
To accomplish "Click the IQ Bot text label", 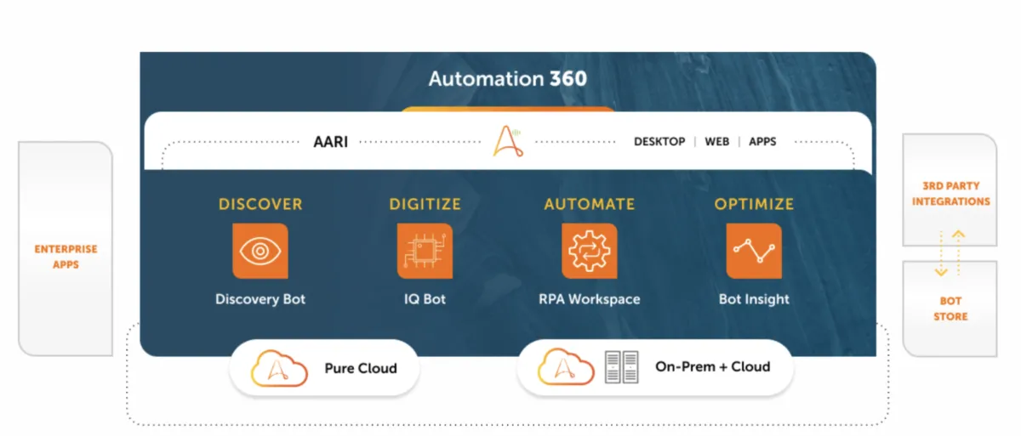I will (x=425, y=299).
